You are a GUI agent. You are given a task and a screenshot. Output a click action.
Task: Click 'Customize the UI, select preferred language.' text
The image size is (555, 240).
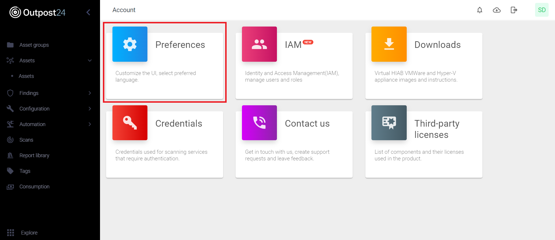[156, 76]
